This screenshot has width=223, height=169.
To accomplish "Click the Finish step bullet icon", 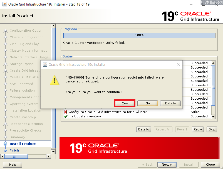I will (5, 150).
